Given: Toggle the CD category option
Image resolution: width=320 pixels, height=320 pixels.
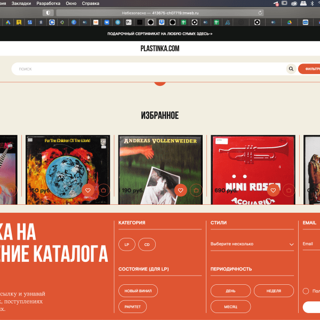Looking at the screenshot, I should pos(147,245).
